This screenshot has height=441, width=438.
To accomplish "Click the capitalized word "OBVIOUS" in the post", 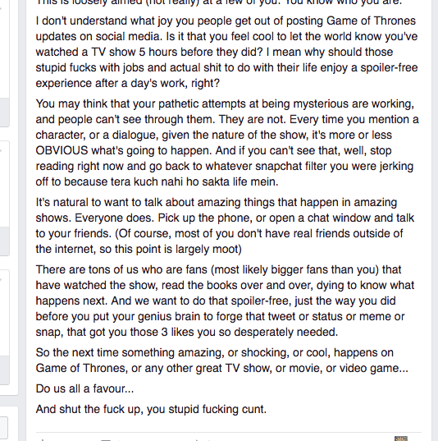I will (62, 150).
